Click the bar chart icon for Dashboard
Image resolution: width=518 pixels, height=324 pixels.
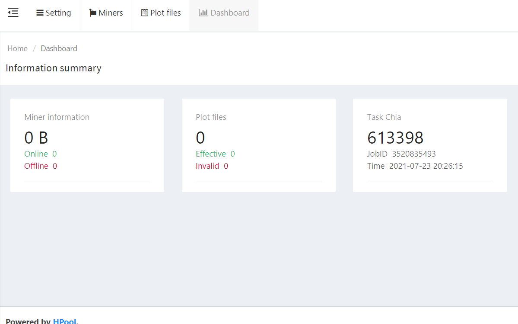203,13
